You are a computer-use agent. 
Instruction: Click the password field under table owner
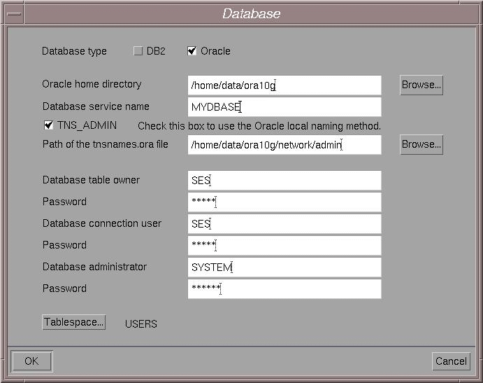point(284,202)
